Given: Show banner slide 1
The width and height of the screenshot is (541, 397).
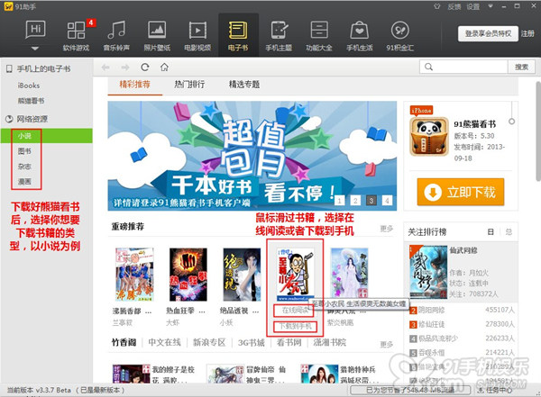Looking at the screenshot, I should tap(339, 200).
